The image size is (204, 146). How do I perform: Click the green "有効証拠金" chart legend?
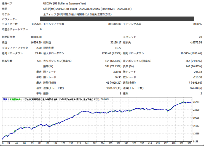tap(15, 99)
